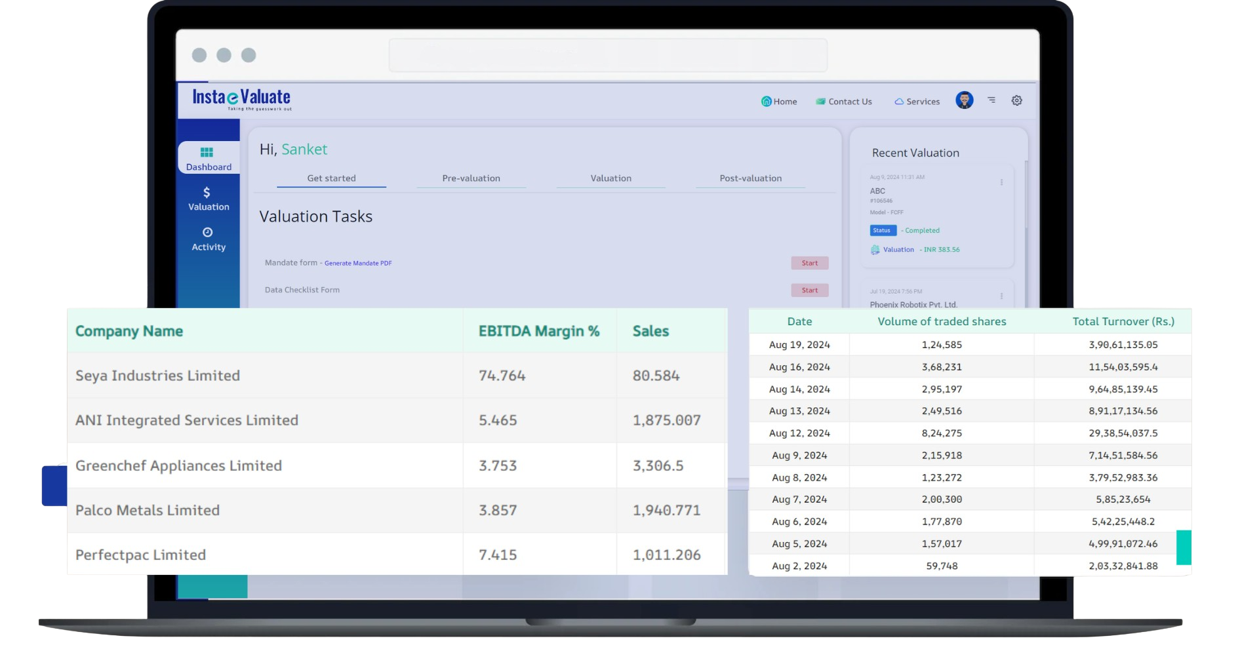
Task: Select the Get started tab
Action: pos(331,178)
